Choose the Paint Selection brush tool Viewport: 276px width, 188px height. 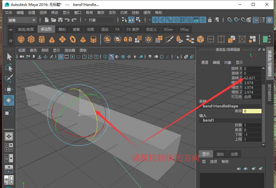(x=9, y=79)
